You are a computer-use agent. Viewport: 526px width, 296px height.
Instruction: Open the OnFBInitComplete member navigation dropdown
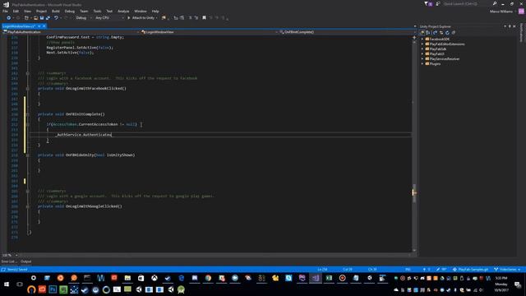pos(348,32)
